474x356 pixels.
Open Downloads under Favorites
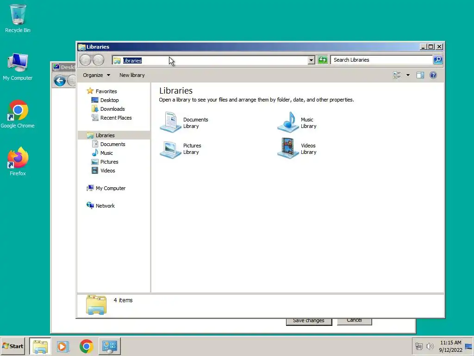[x=112, y=108]
